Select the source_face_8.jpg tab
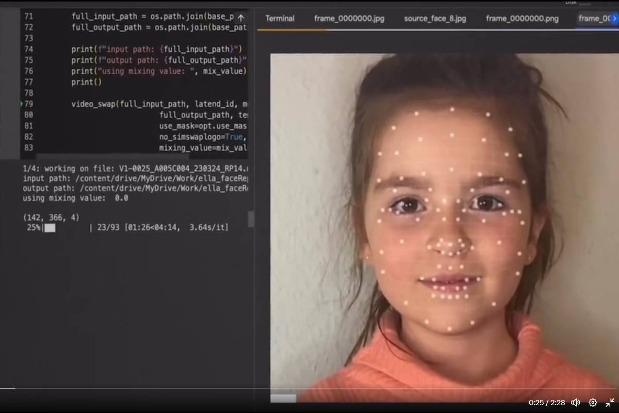This screenshot has width=619, height=413. point(435,19)
